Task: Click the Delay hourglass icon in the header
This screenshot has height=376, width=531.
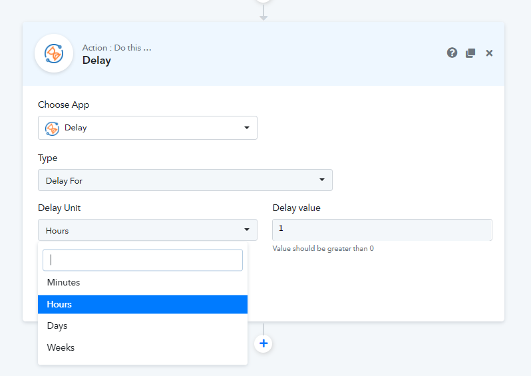Action: click(53, 53)
